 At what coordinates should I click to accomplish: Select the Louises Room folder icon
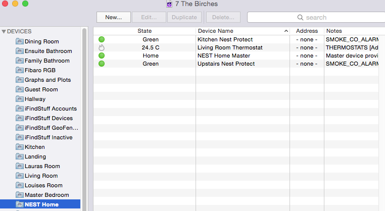[x=20, y=185]
